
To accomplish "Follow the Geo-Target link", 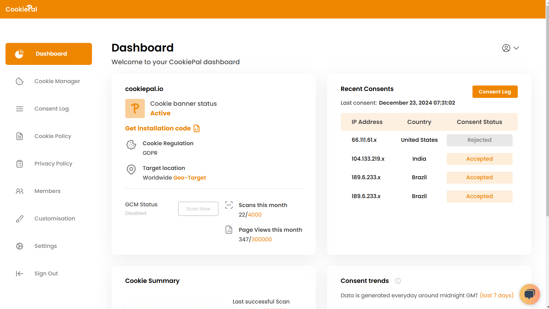I will coord(189,178).
